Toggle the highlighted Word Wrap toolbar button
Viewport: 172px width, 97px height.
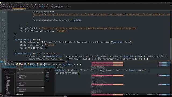[42, 7]
